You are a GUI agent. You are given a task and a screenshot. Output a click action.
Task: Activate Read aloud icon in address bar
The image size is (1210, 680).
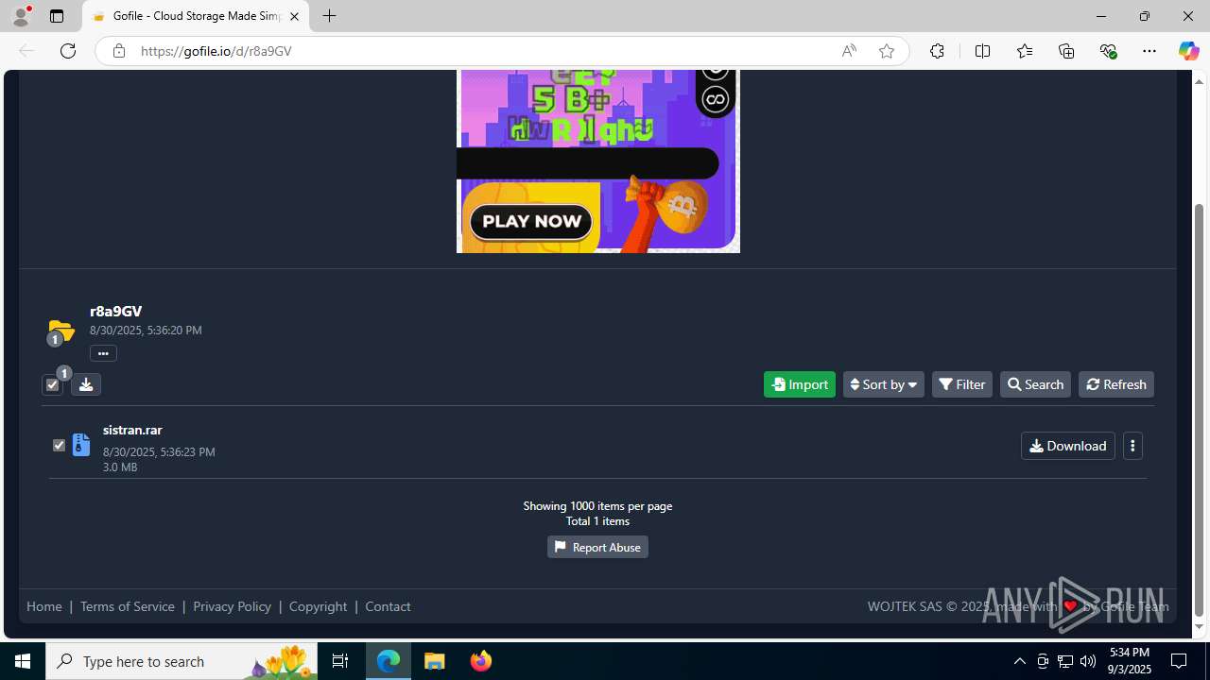(x=849, y=51)
